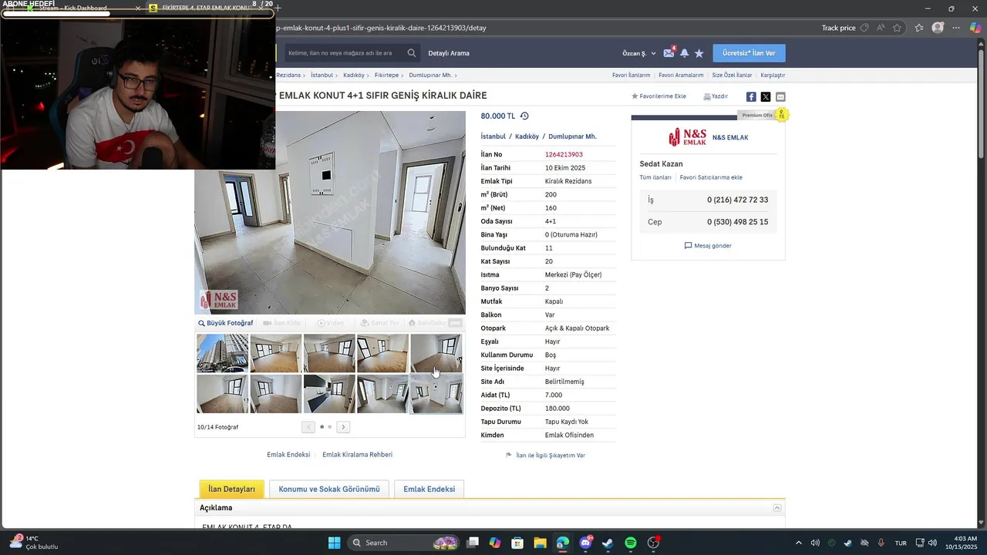The height and width of the screenshot is (555, 987).
Task: Select the building exterior thumbnail
Action: (x=222, y=353)
